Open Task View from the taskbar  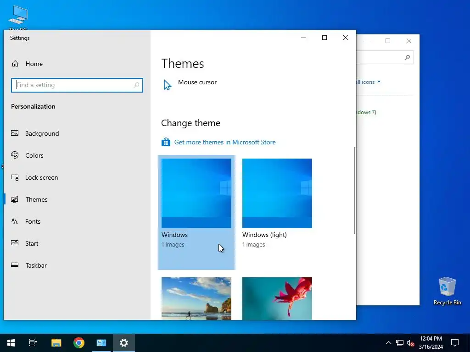coord(33,343)
